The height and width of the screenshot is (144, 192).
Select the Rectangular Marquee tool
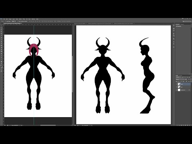tap(2, 28)
